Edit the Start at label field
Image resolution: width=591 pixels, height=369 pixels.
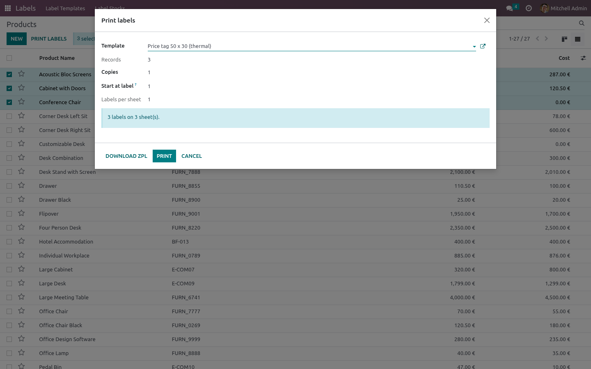[318, 87]
